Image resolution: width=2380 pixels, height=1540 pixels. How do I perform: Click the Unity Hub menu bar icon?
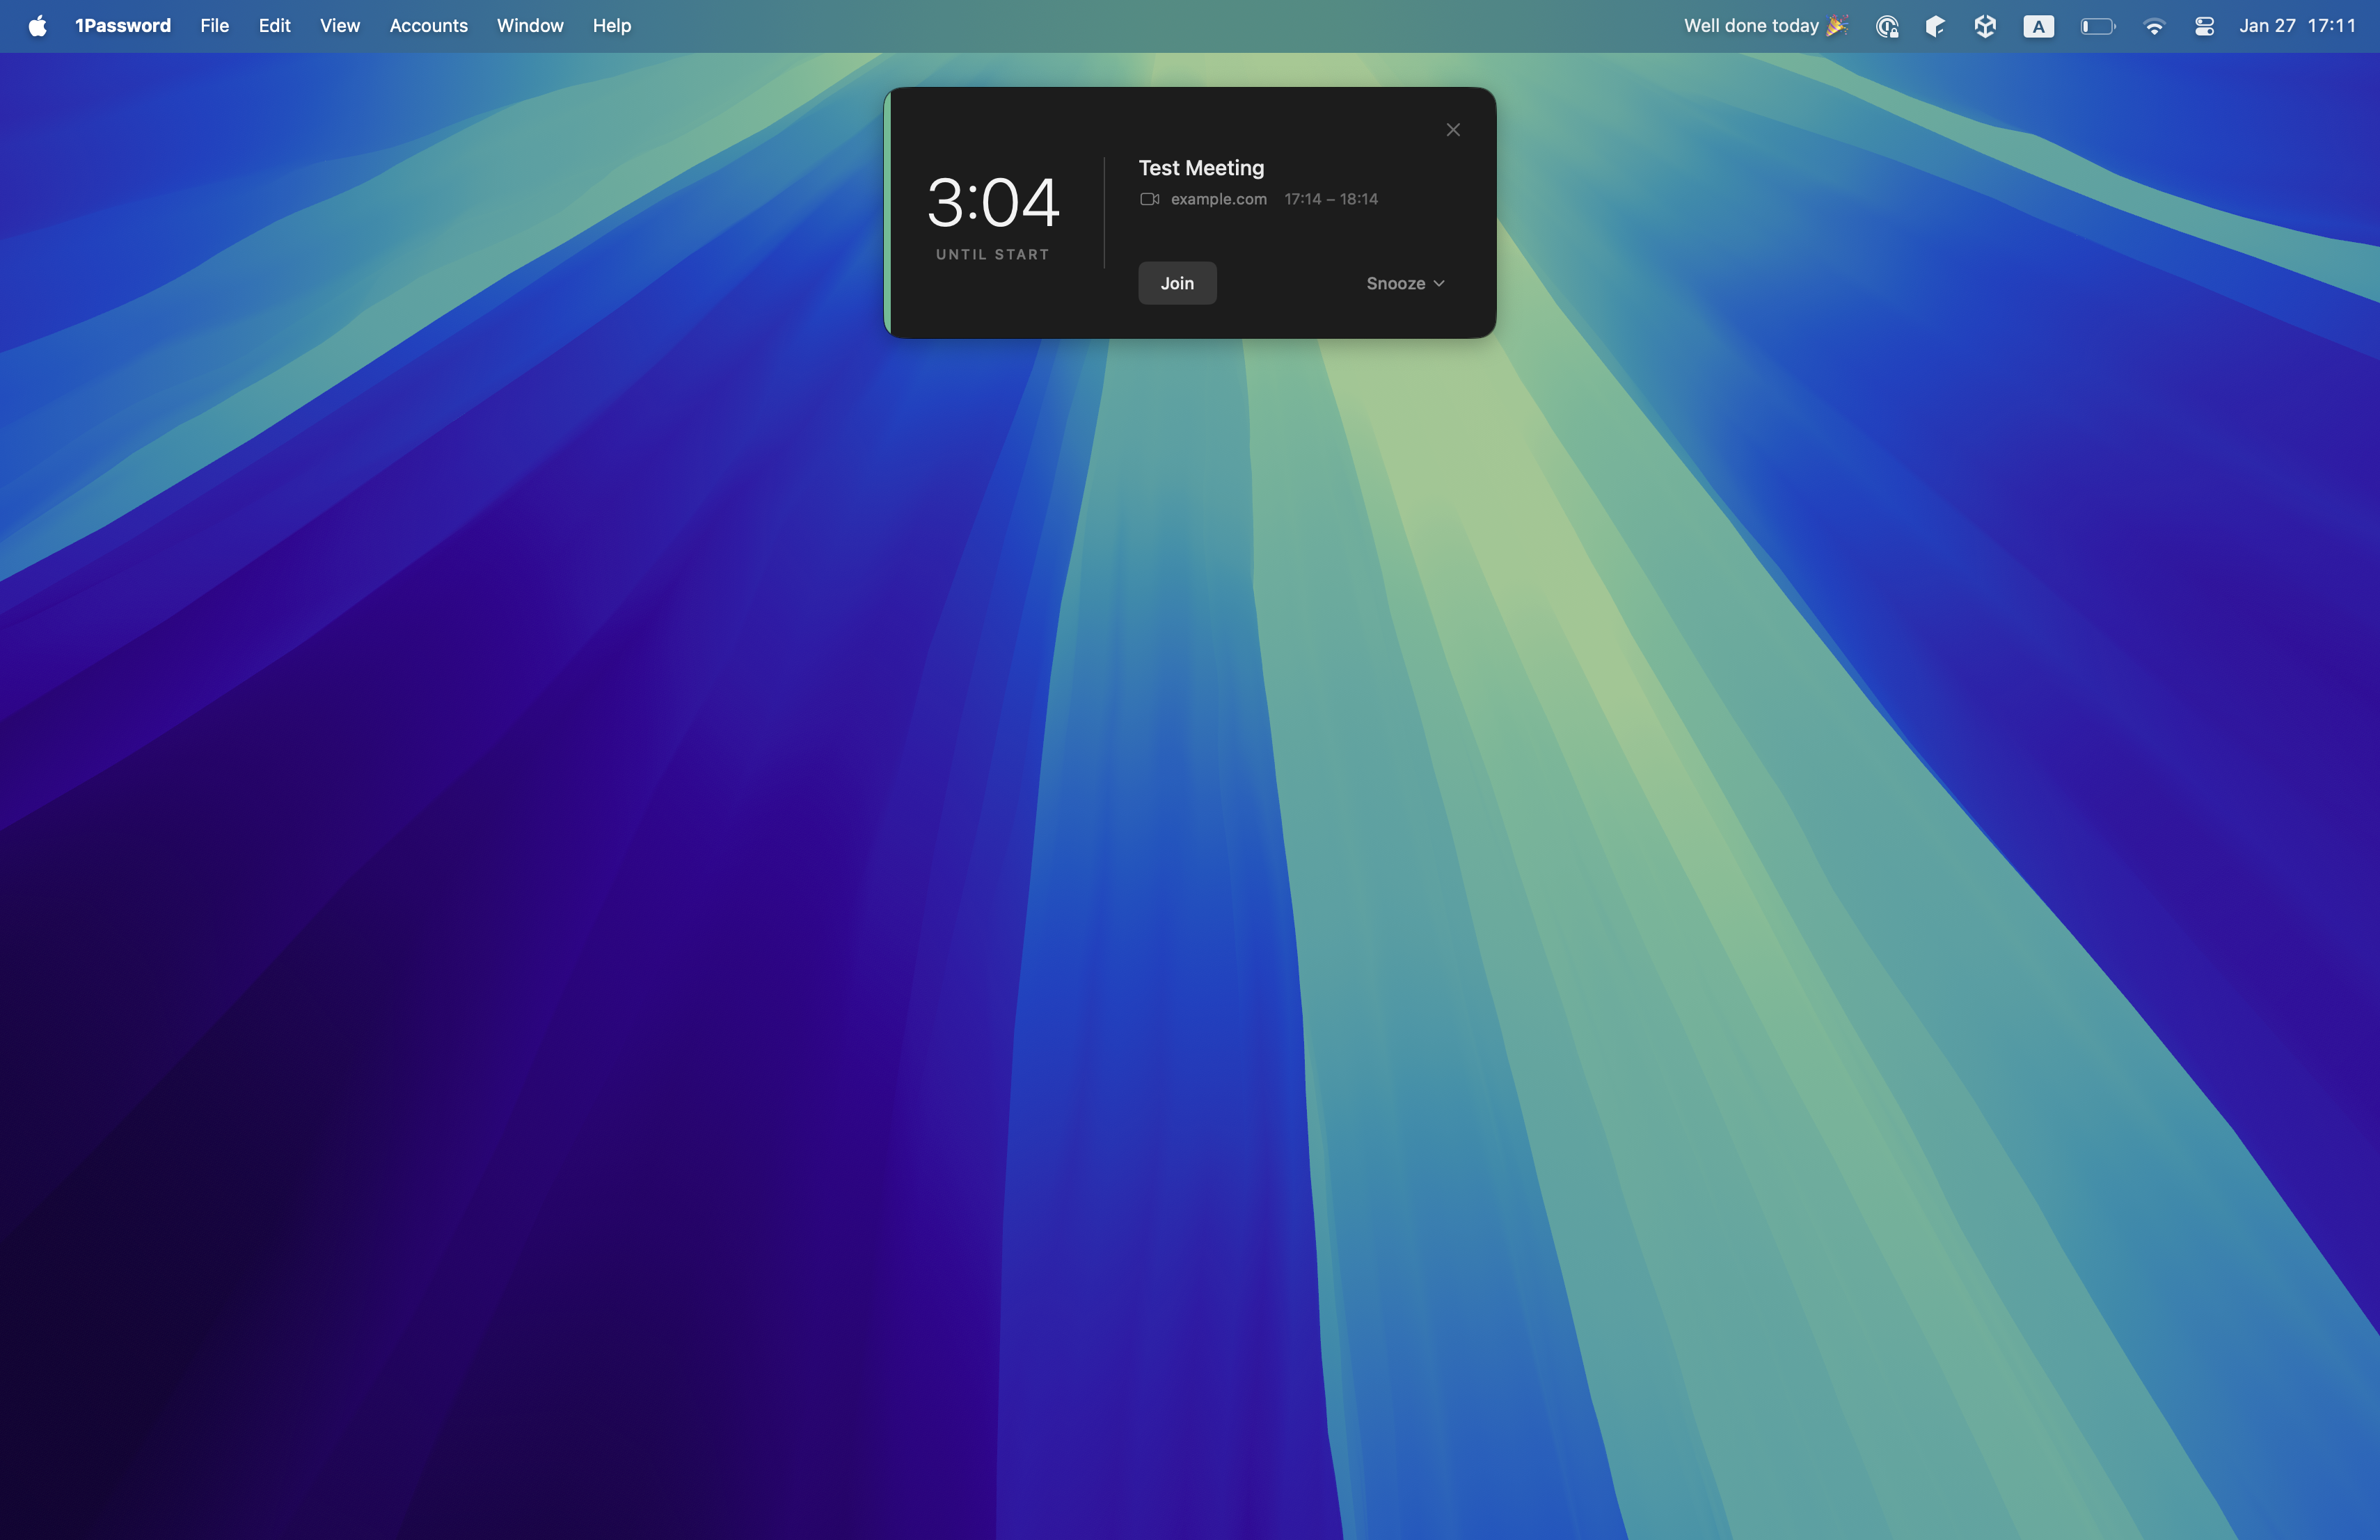point(1986,26)
